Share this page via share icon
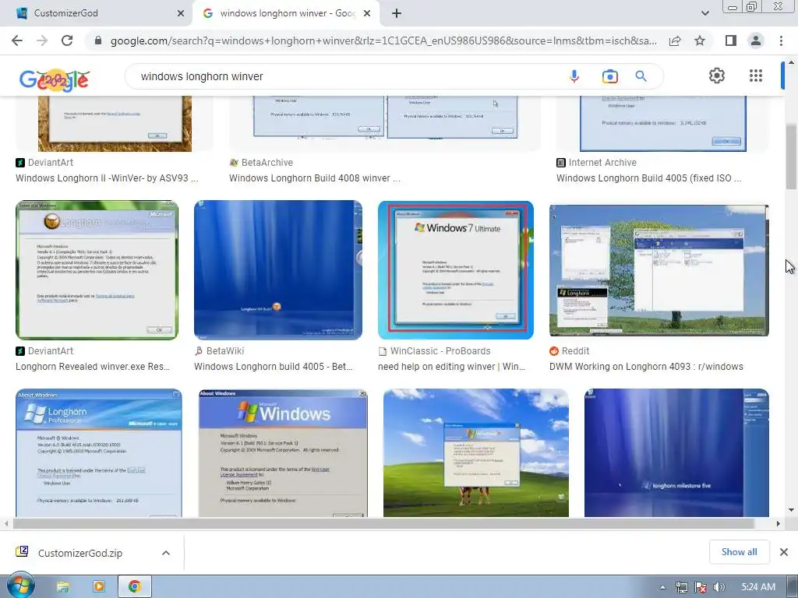Viewport: 798px width, 598px height. click(x=675, y=40)
